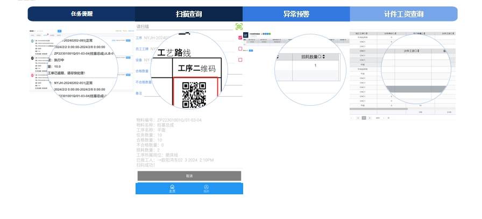Click next page arrow in wage table
This screenshot has height=219, width=482.
(x=370, y=118)
